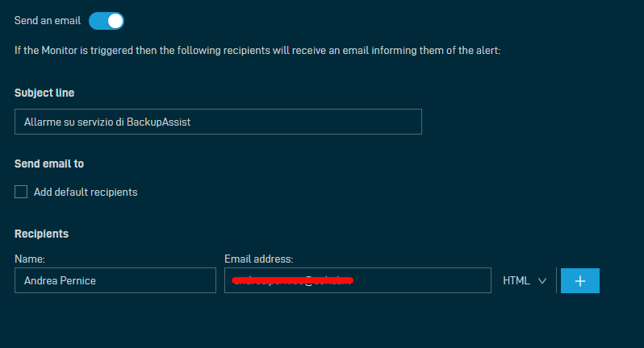The width and height of the screenshot is (644, 348).
Task: Click the 'Send email to' heading
Action: tap(49, 164)
